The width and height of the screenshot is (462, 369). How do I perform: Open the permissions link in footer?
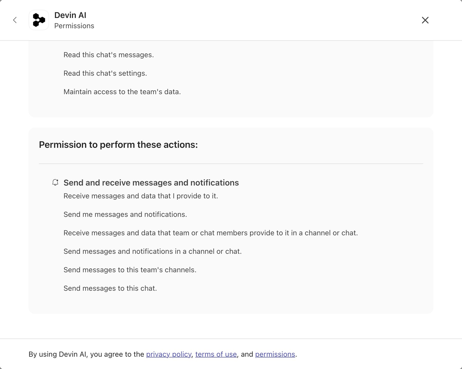275,354
